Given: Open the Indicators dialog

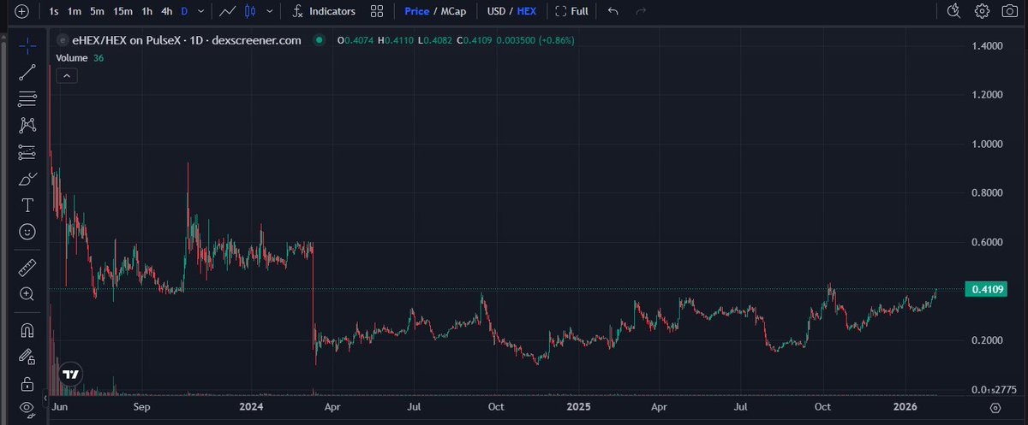Looking at the screenshot, I should pos(324,12).
